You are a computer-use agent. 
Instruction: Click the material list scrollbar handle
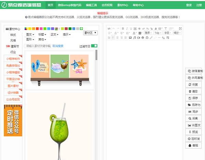[x=97, y=55]
